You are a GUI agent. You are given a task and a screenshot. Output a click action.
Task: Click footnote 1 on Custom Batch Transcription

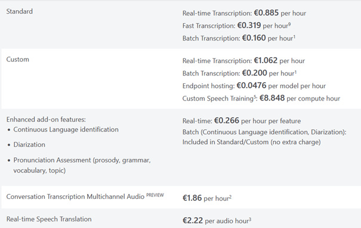[295, 71]
